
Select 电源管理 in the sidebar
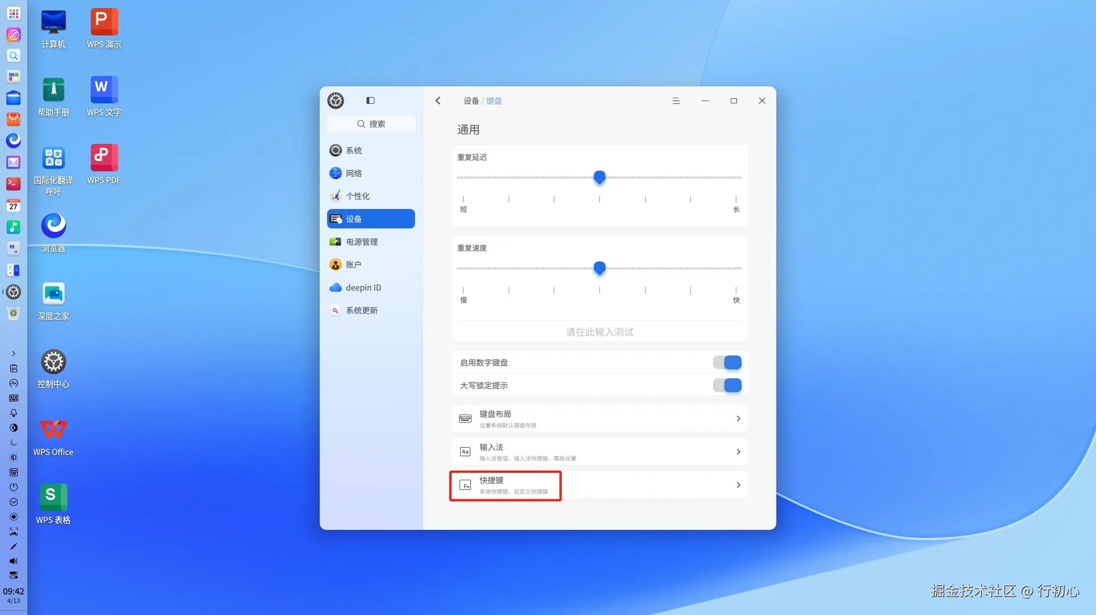371,242
